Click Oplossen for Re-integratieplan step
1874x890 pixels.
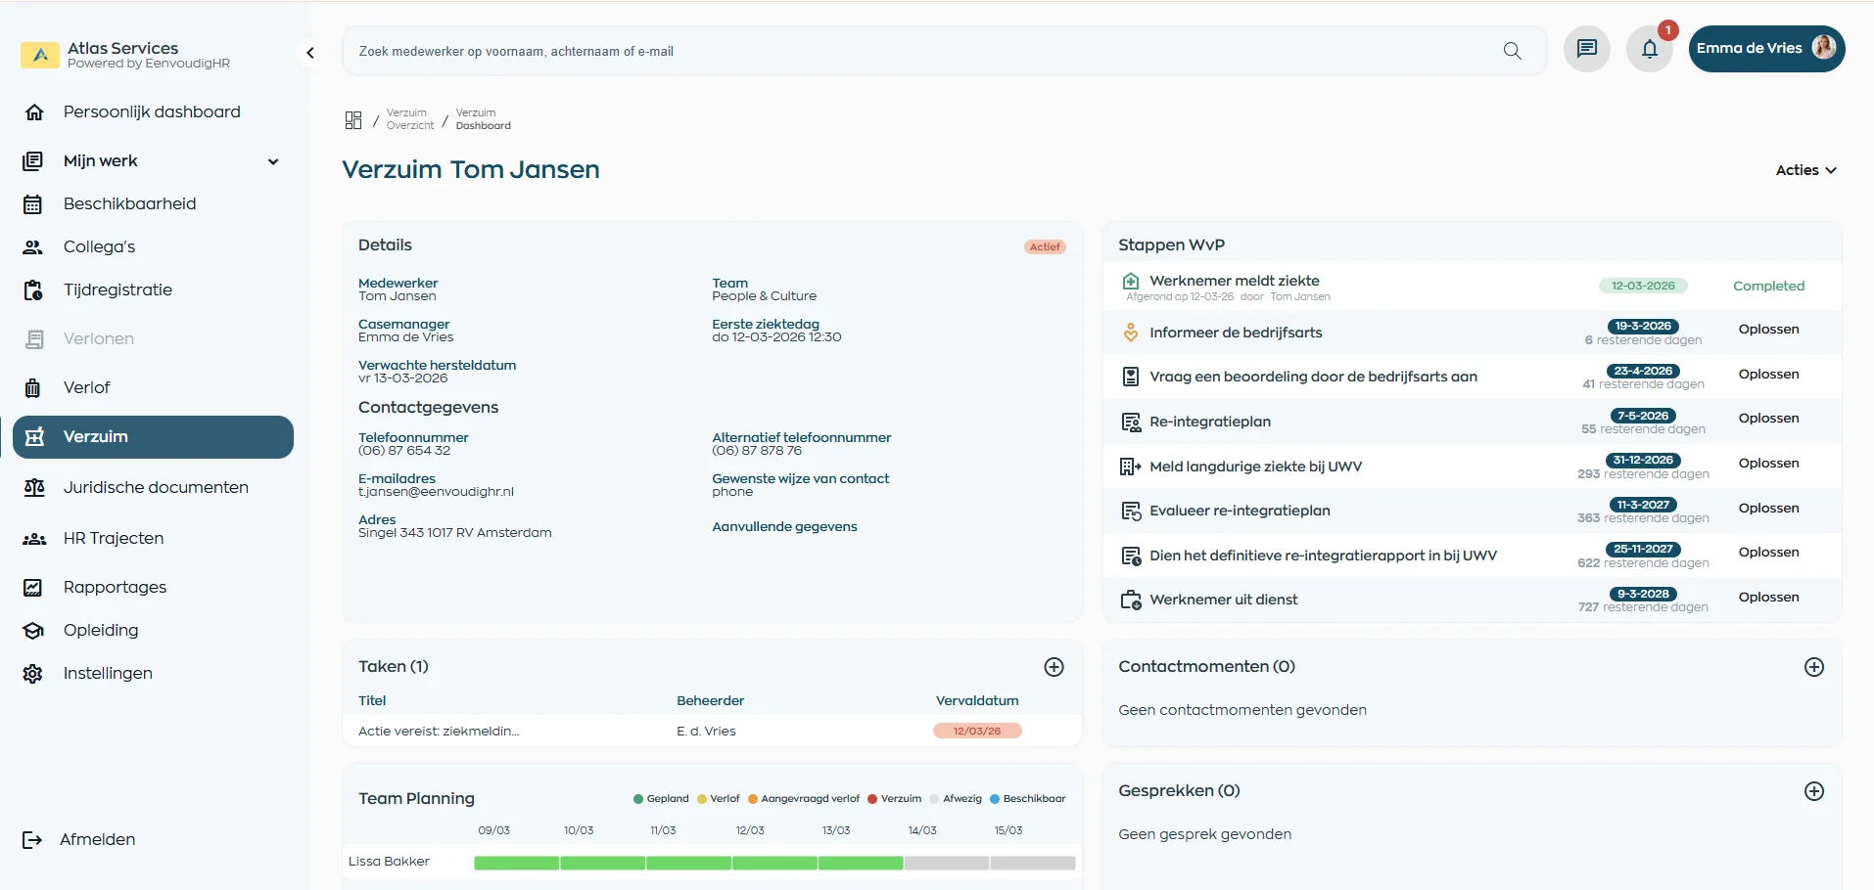click(1767, 419)
